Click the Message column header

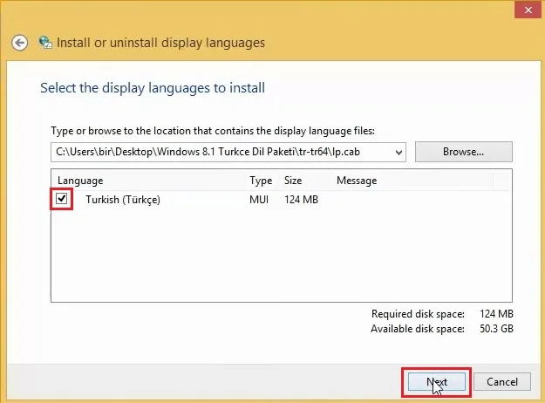[357, 181]
